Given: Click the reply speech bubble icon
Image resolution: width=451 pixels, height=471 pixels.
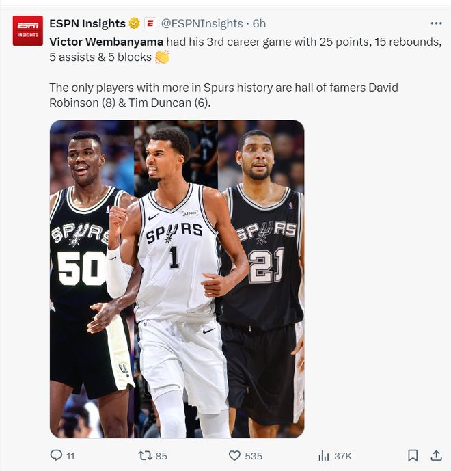Looking at the screenshot, I should point(57,455).
